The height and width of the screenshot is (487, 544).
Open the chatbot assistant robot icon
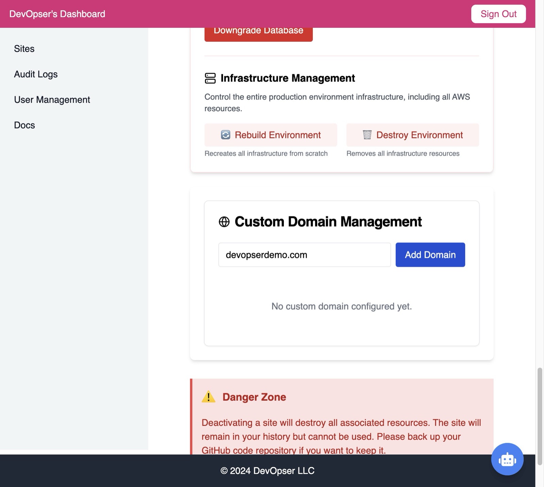507,459
